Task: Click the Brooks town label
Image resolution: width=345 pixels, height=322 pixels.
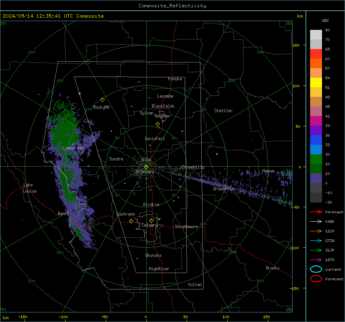Action: pyautogui.click(x=273, y=268)
